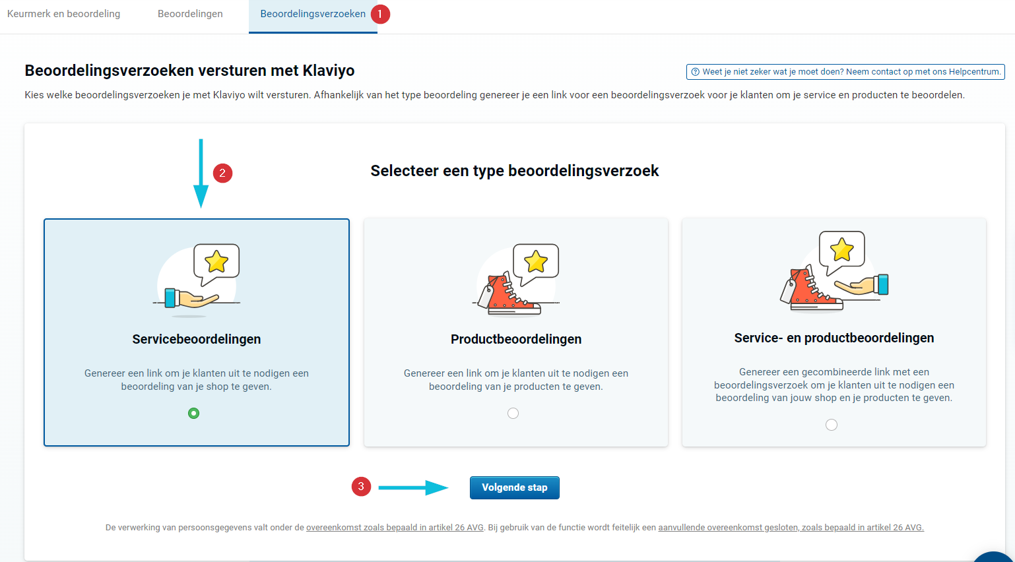Click the Service- en productbeoordelingen card title
The height and width of the screenshot is (562, 1015).
point(834,338)
